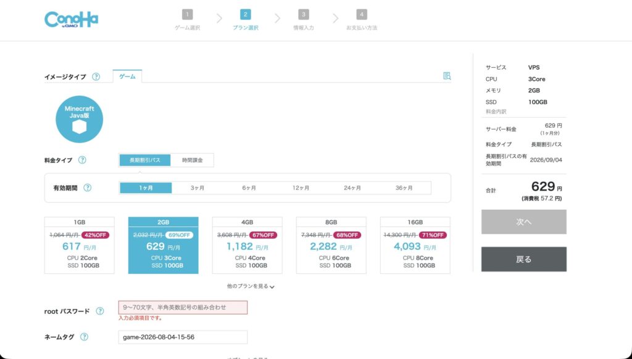This screenshot has height=359, width=632.
Task: Click the 料金内訳 label
Action: [x=496, y=112]
